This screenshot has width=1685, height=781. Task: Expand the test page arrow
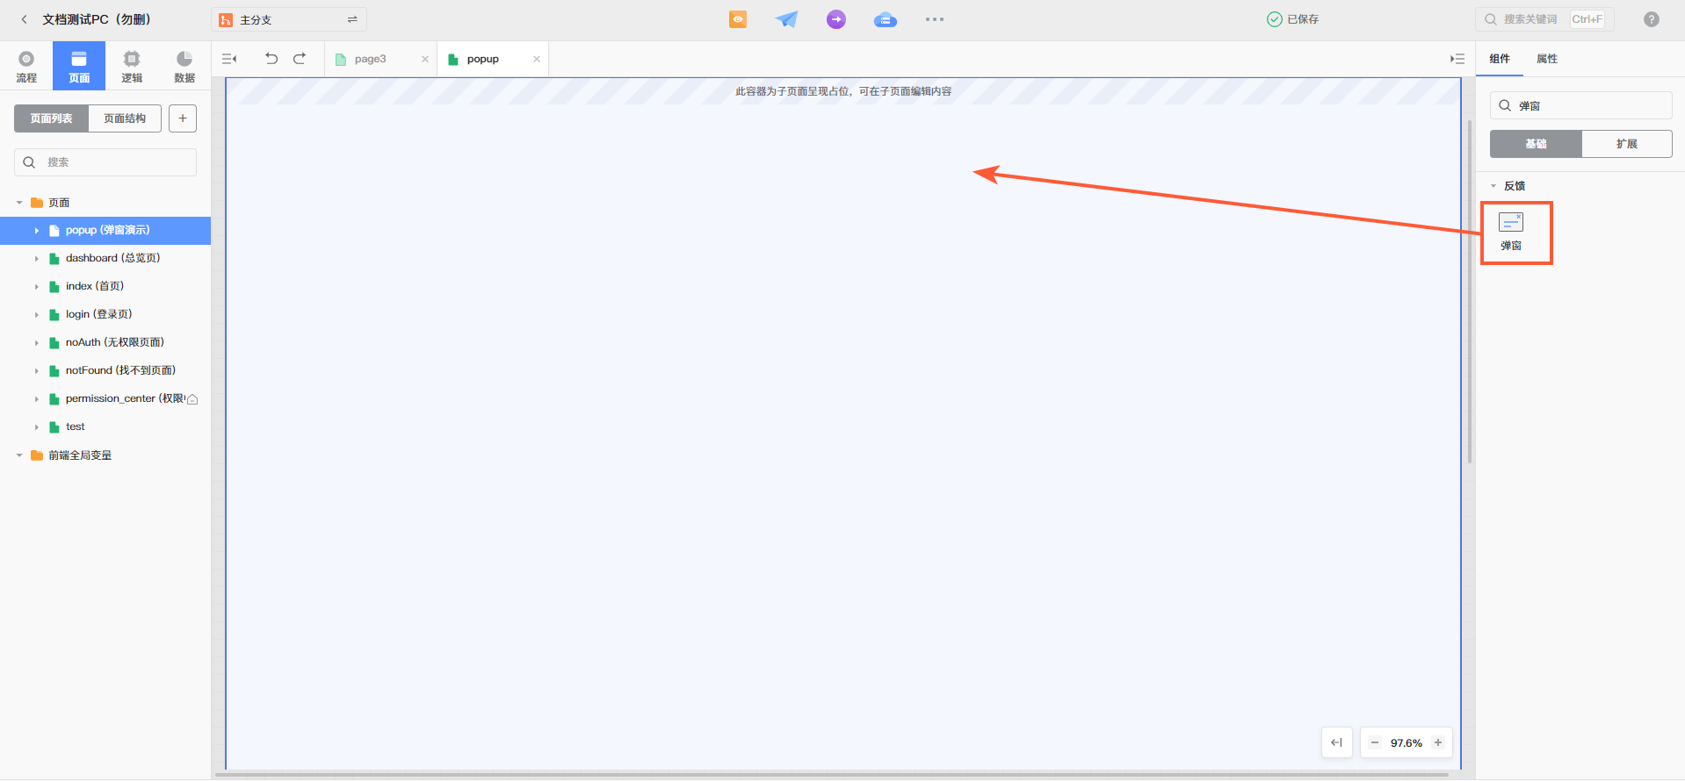point(36,427)
